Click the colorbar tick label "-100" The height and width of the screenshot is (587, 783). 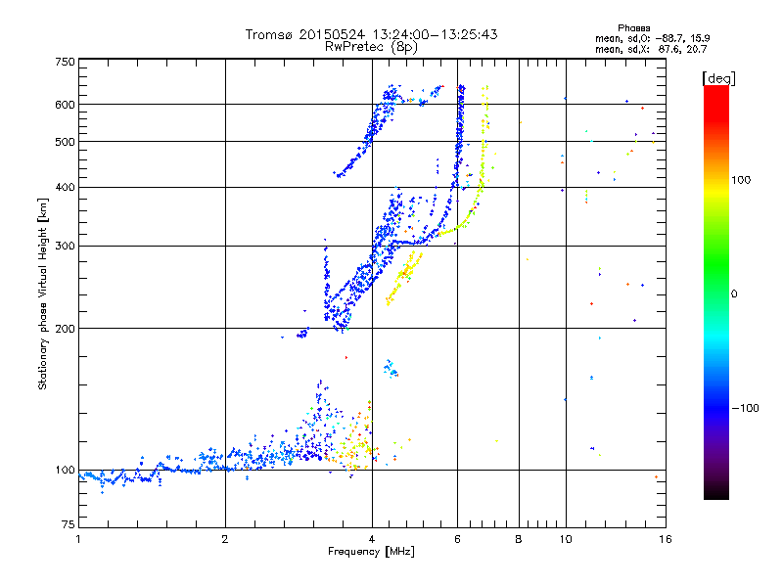[744, 407]
